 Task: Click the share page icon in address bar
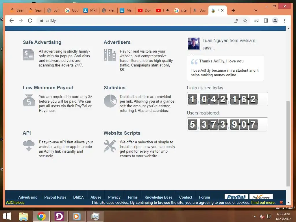(236, 21)
